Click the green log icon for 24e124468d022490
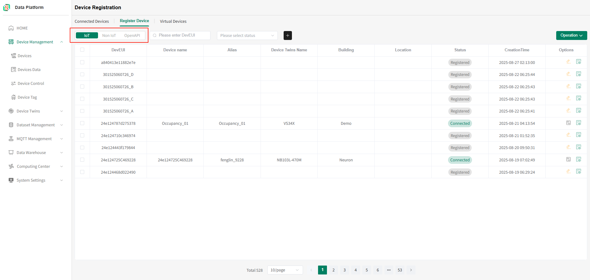The image size is (590, 280). click(x=579, y=172)
